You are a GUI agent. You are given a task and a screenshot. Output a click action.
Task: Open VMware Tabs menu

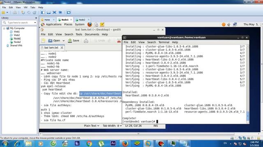tap(33, 7)
